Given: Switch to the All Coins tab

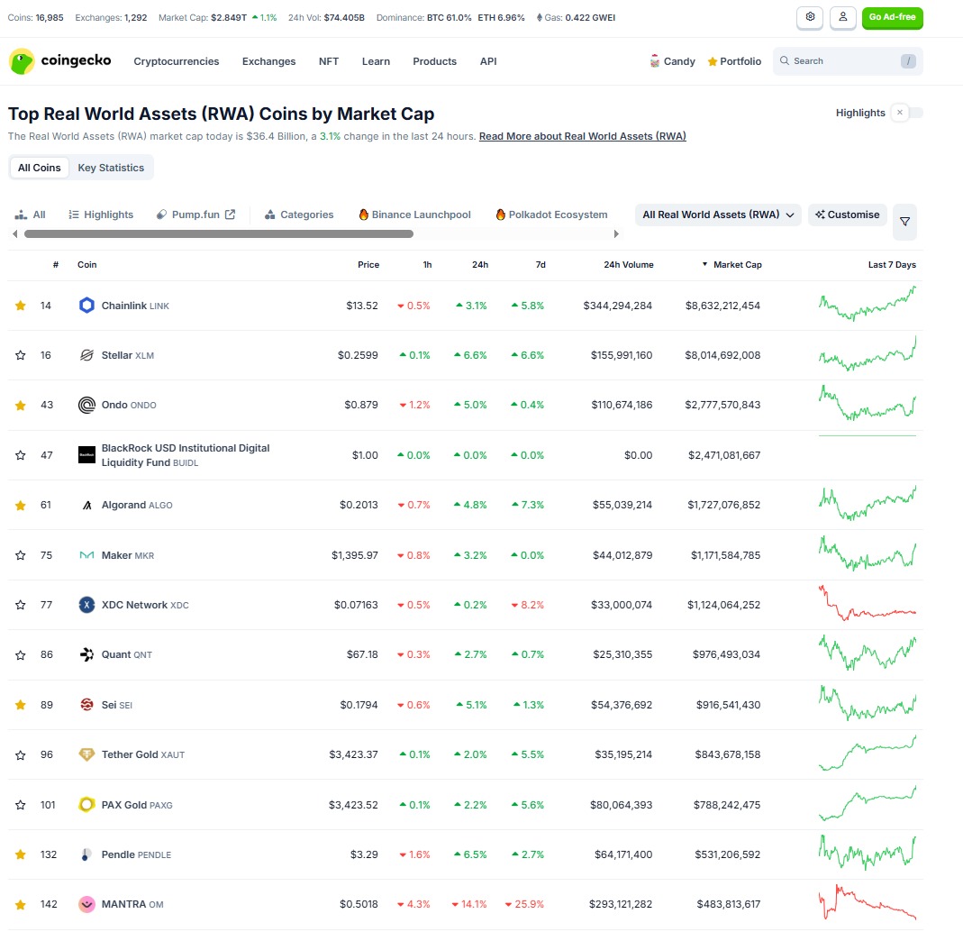Looking at the screenshot, I should click(40, 168).
